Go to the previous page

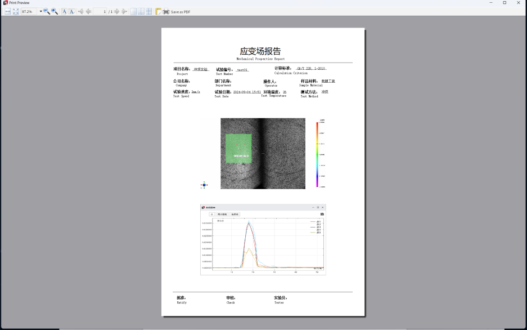(x=88, y=11)
